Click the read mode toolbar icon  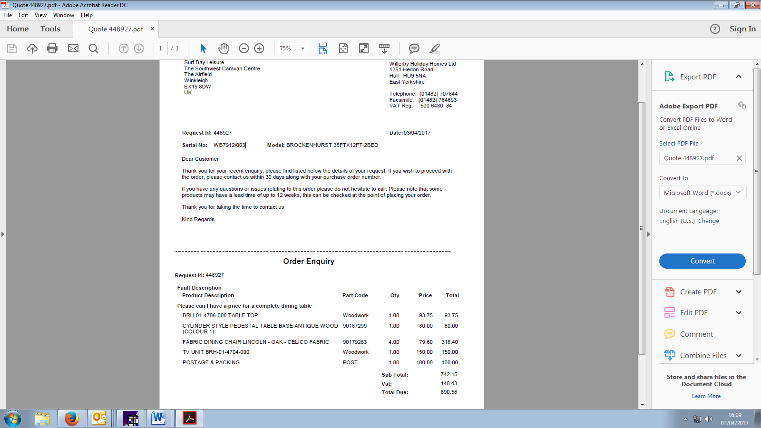384,49
